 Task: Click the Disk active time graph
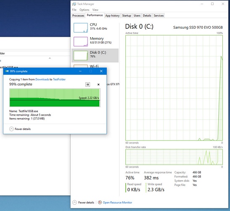point(174,88)
